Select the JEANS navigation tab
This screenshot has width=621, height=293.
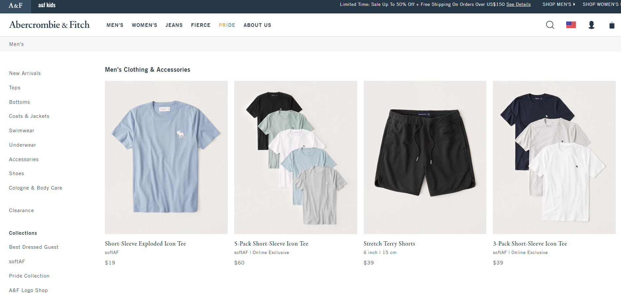pyautogui.click(x=174, y=25)
